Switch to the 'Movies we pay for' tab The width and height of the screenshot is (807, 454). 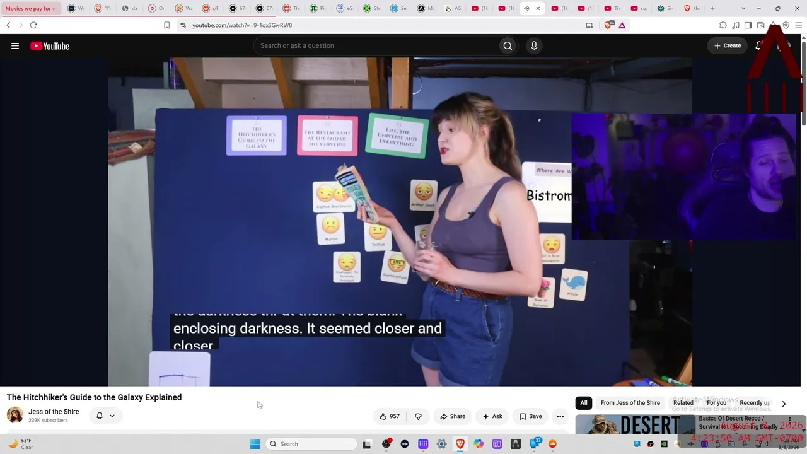click(30, 8)
